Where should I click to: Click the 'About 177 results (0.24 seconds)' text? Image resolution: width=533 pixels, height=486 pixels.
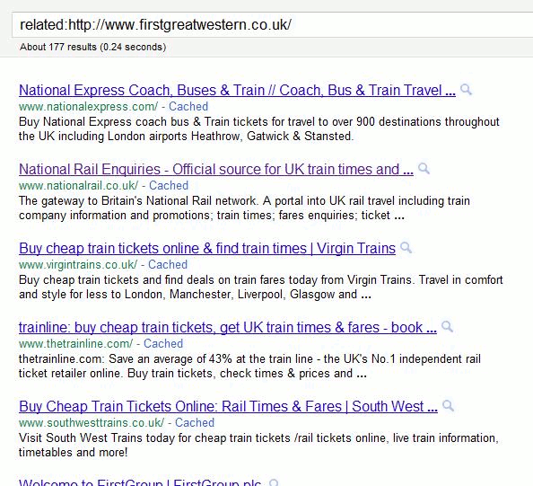pyautogui.click(x=92, y=47)
